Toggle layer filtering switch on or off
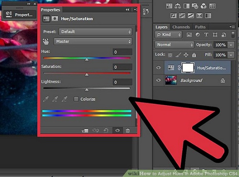 (233, 34)
